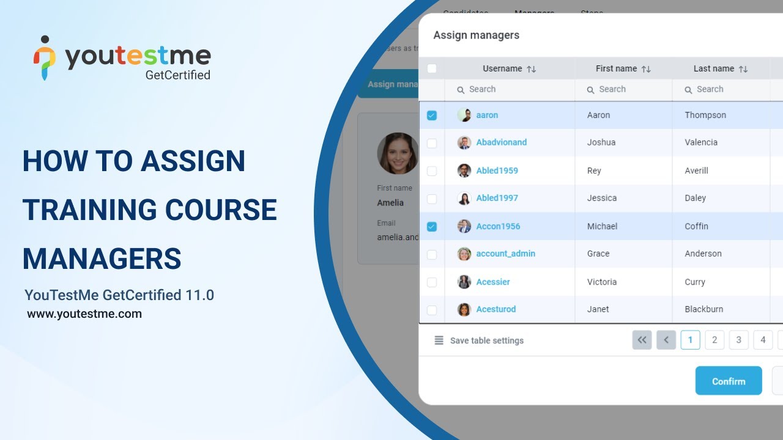Go to the first page with double-arrow button
Screen dimensions: 783x440
642,340
